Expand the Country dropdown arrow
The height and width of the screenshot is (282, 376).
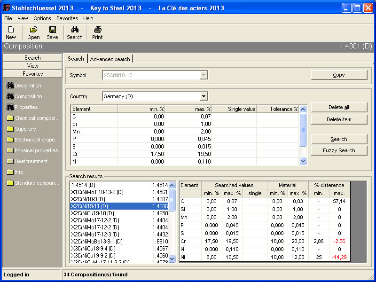click(204, 96)
